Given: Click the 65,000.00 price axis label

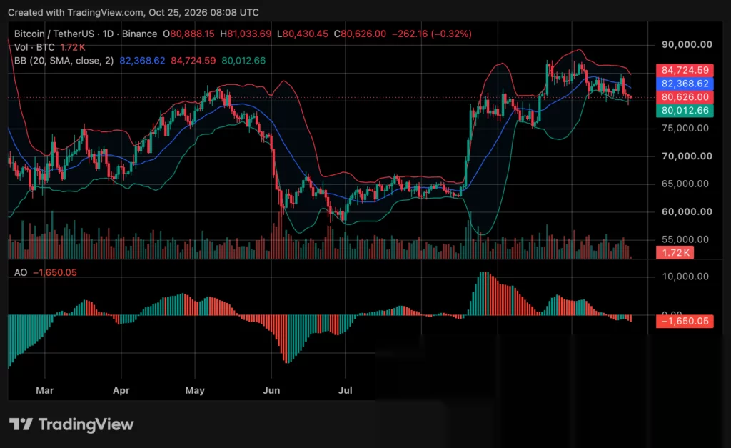Looking at the screenshot, I should [685, 184].
